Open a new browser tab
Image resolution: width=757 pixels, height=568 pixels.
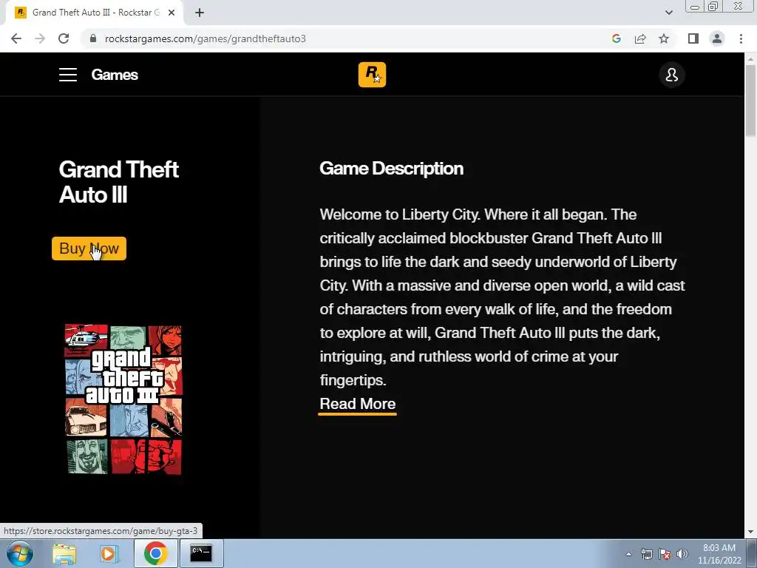200,13
